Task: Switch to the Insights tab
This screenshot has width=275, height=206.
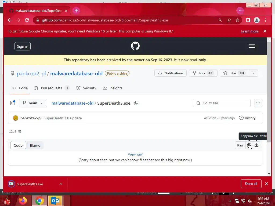Action: tap(113, 88)
